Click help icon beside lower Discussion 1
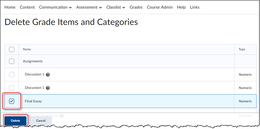The width and height of the screenshot is (260, 129). click(48, 88)
